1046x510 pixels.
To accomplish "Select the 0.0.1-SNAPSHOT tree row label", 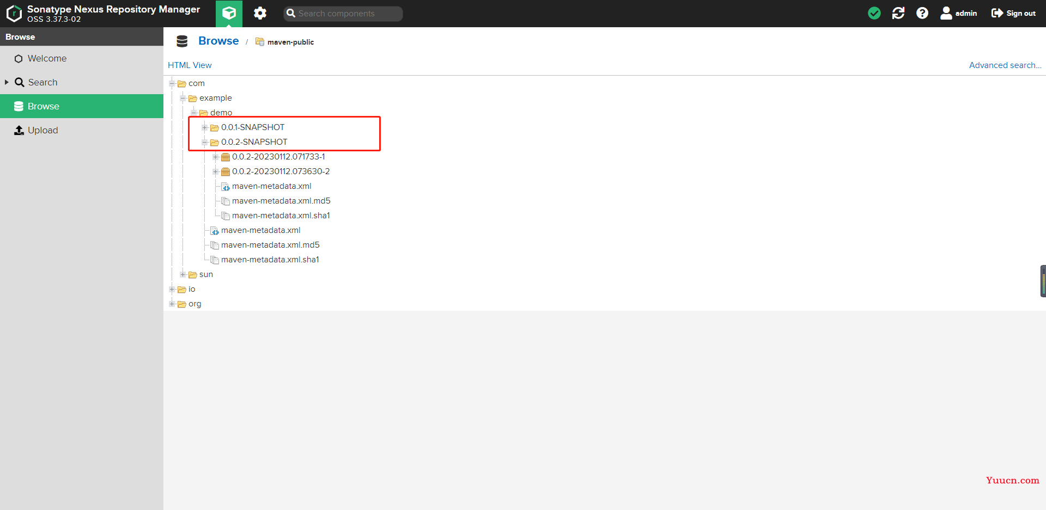I will (x=253, y=127).
